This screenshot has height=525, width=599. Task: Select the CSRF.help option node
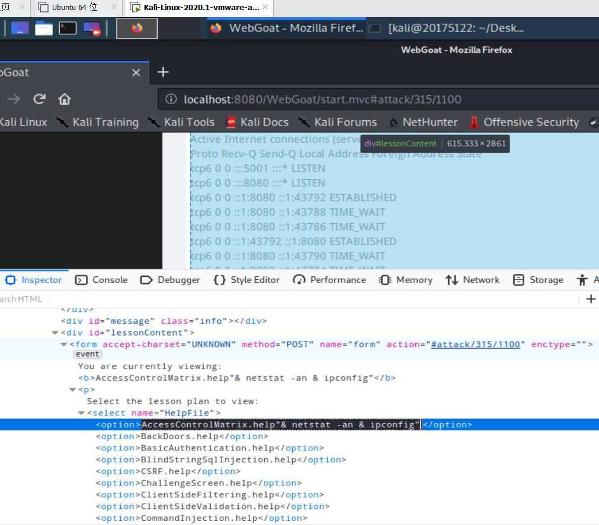(168, 472)
